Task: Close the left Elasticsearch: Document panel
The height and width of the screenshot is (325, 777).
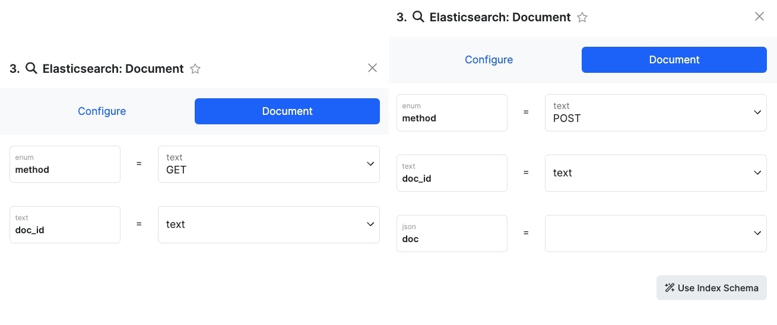Action: tap(373, 68)
